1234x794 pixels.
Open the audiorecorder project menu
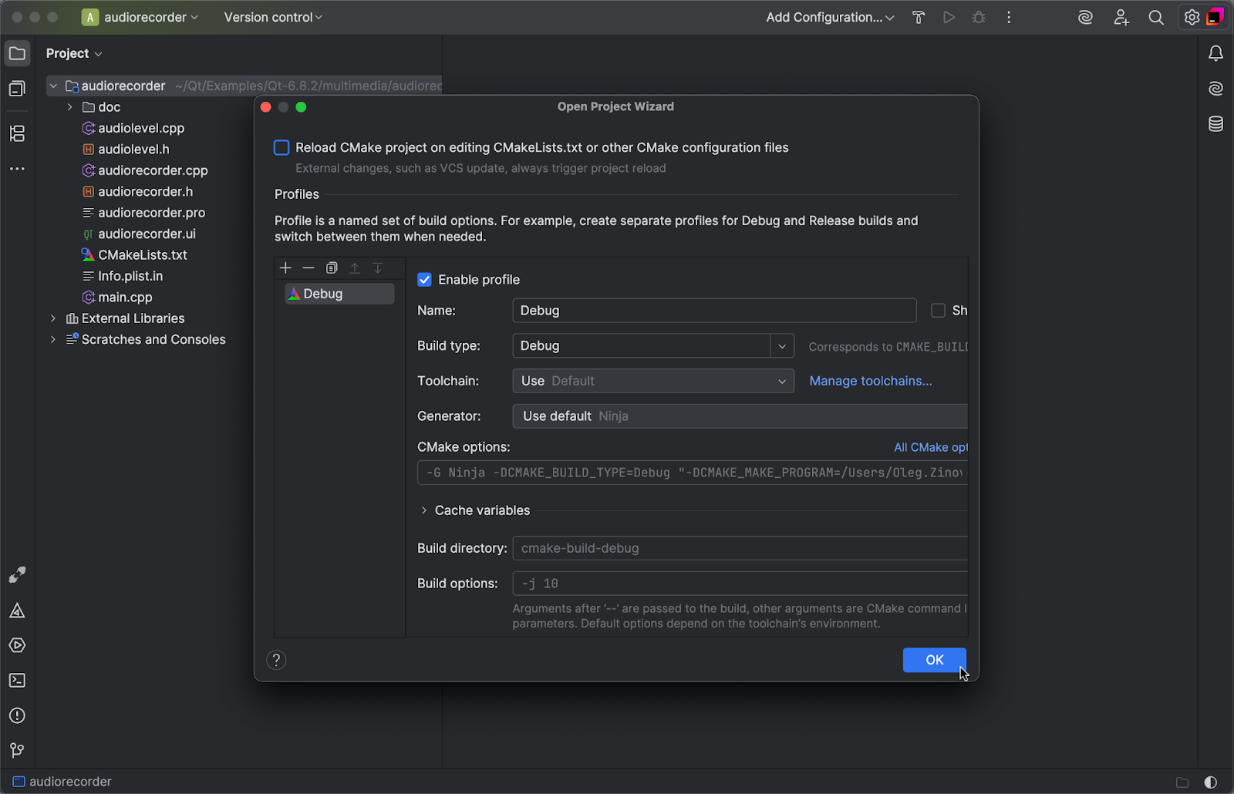[x=140, y=17]
